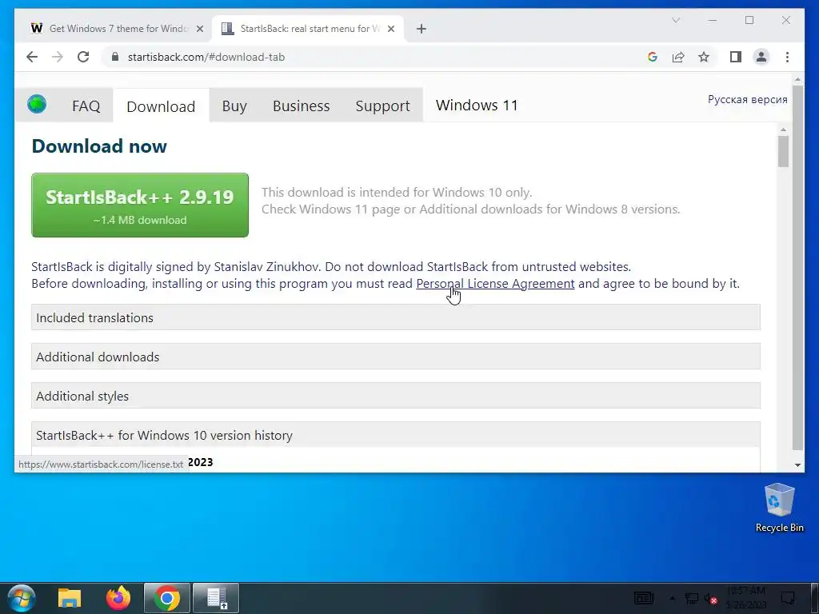Close the Get Windows 7 theme tab
The image size is (819, 614).
pyautogui.click(x=199, y=29)
